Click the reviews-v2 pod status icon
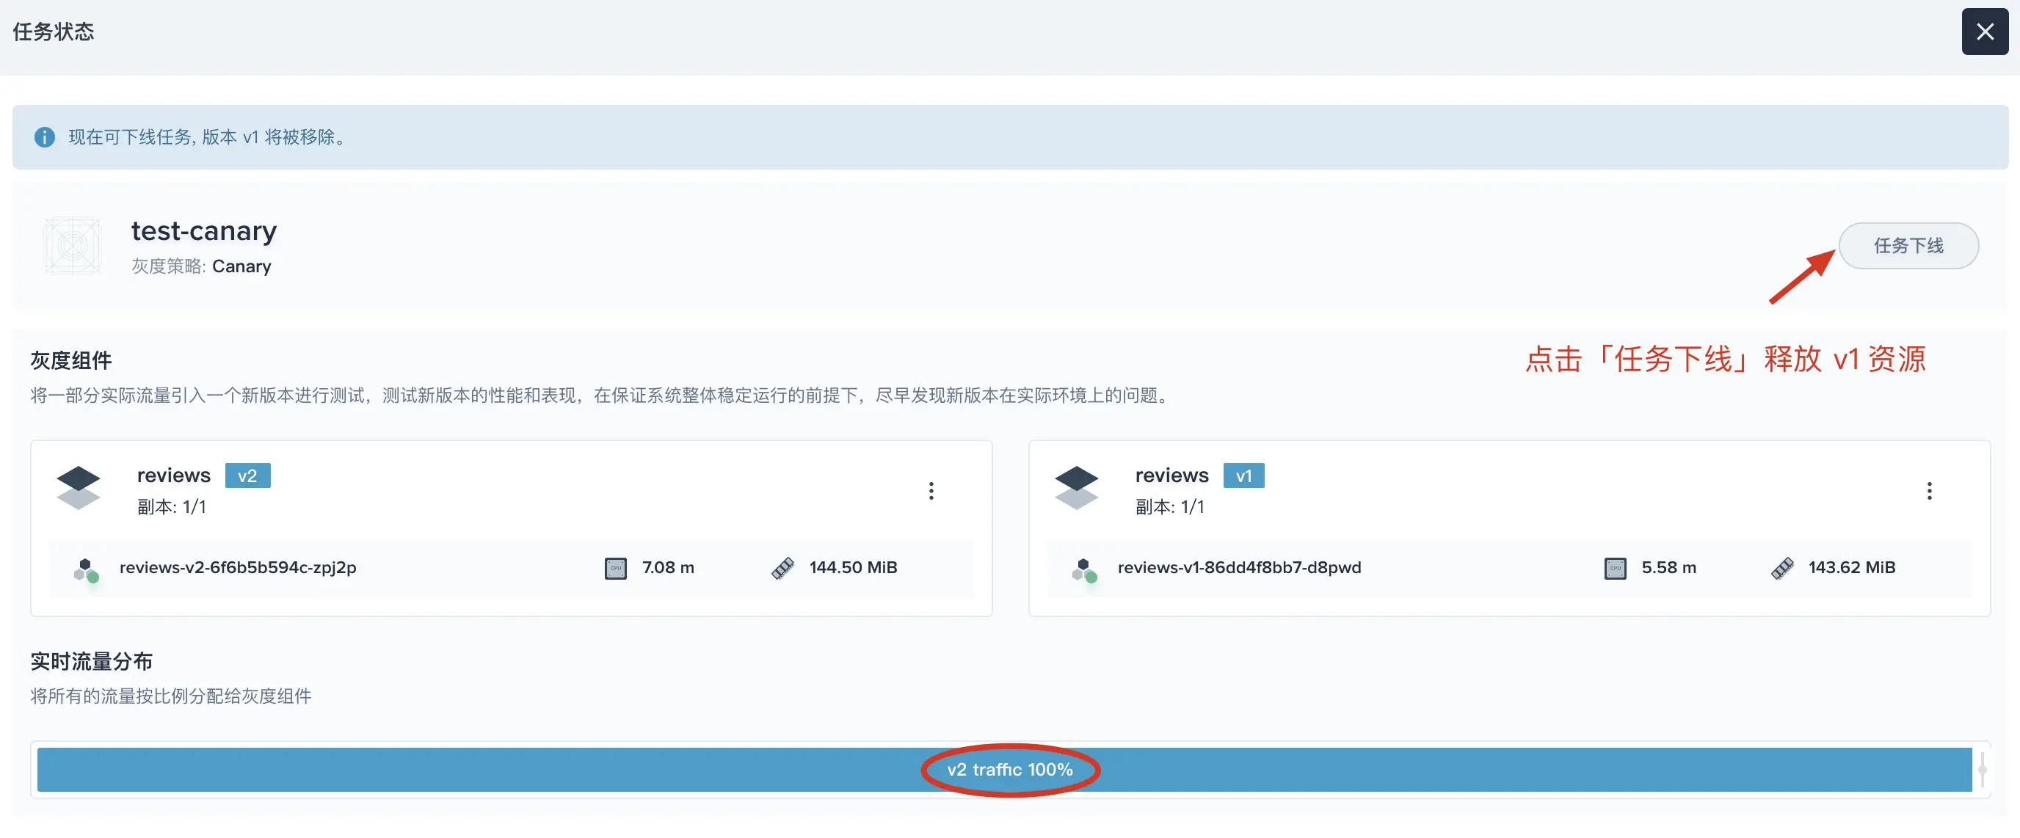The height and width of the screenshot is (838, 2020). [x=87, y=570]
